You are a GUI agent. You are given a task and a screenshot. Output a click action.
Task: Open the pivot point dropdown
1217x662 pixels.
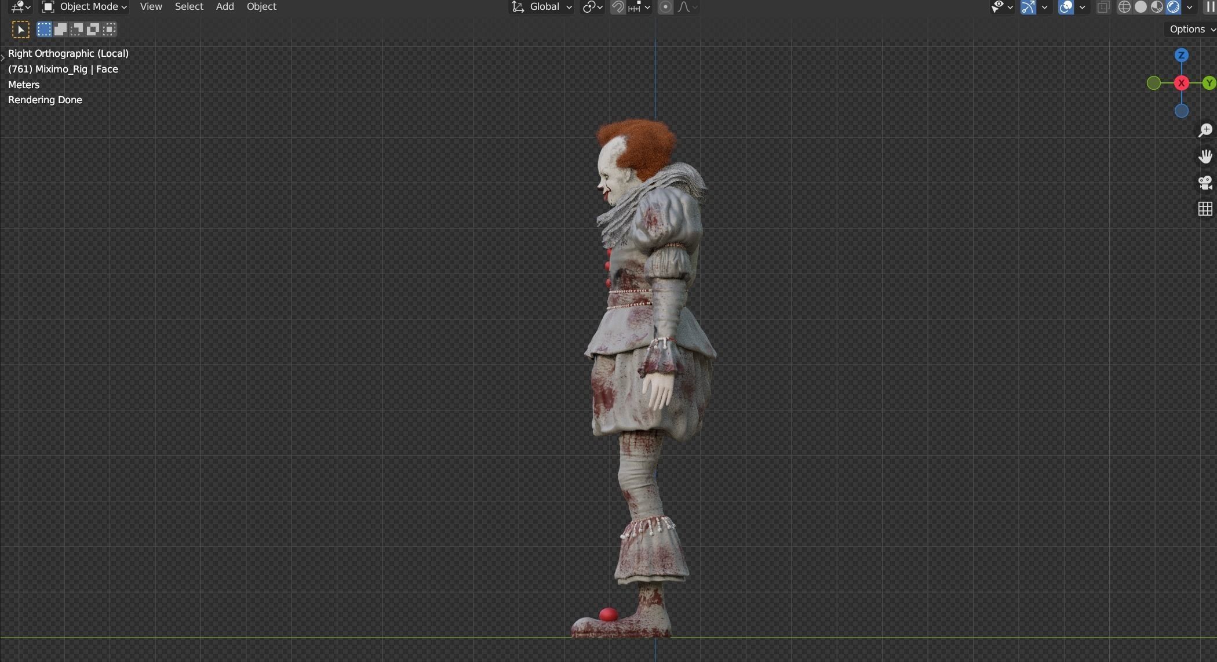click(x=593, y=7)
